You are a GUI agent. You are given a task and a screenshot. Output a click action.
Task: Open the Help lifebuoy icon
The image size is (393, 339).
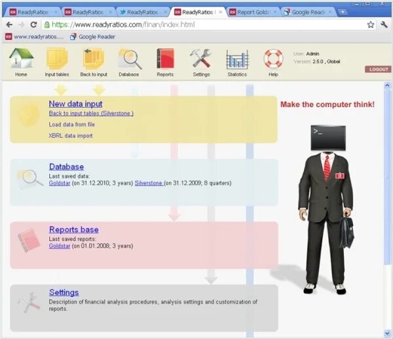coord(273,59)
